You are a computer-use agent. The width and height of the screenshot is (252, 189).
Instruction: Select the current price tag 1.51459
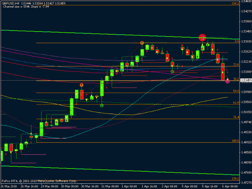click(x=246, y=80)
